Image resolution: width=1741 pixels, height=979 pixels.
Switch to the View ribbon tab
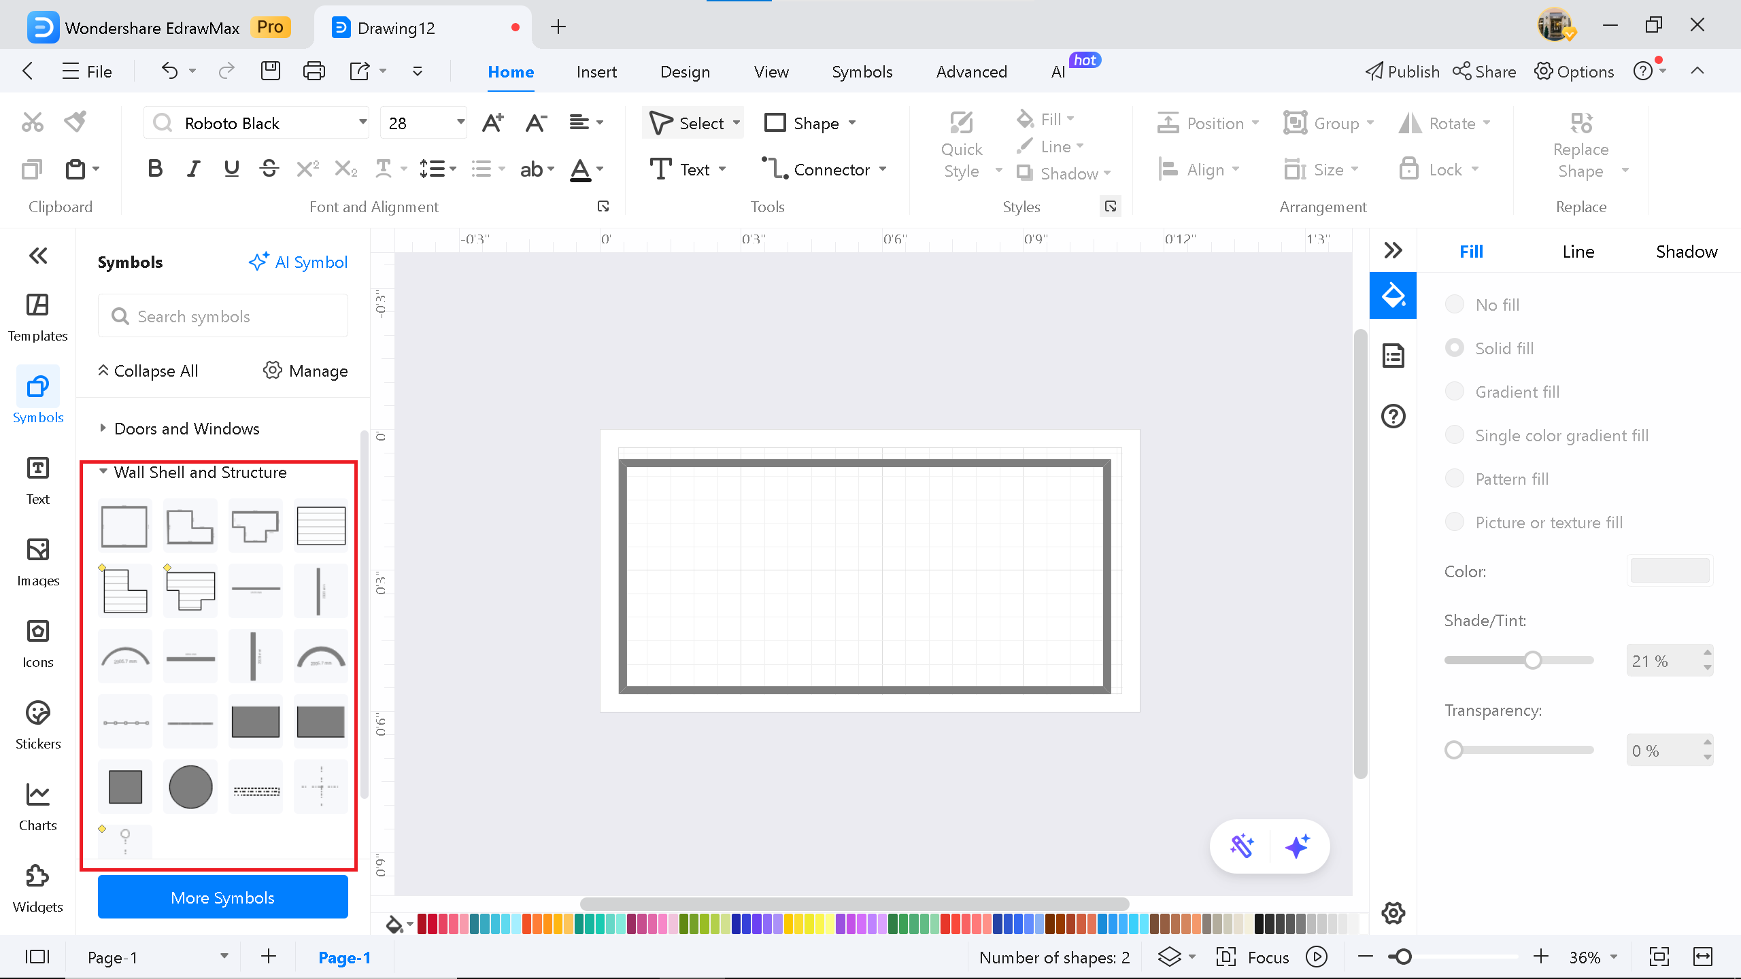(771, 71)
